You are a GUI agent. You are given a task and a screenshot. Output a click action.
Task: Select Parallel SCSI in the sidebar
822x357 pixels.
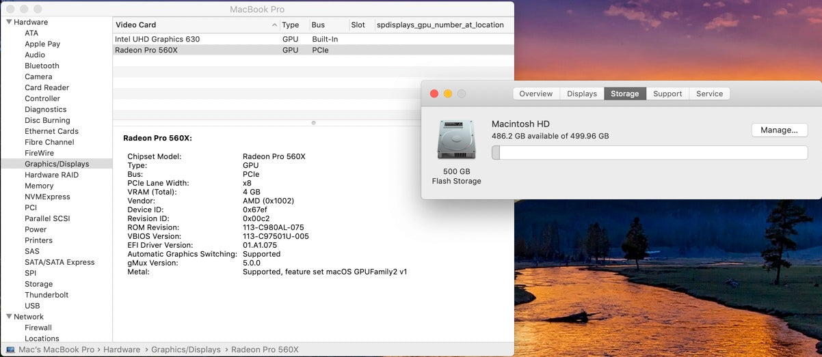[x=47, y=218]
